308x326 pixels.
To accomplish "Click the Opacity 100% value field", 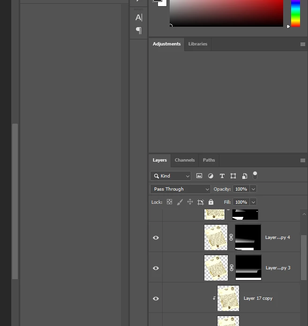I will click(x=241, y=189).
